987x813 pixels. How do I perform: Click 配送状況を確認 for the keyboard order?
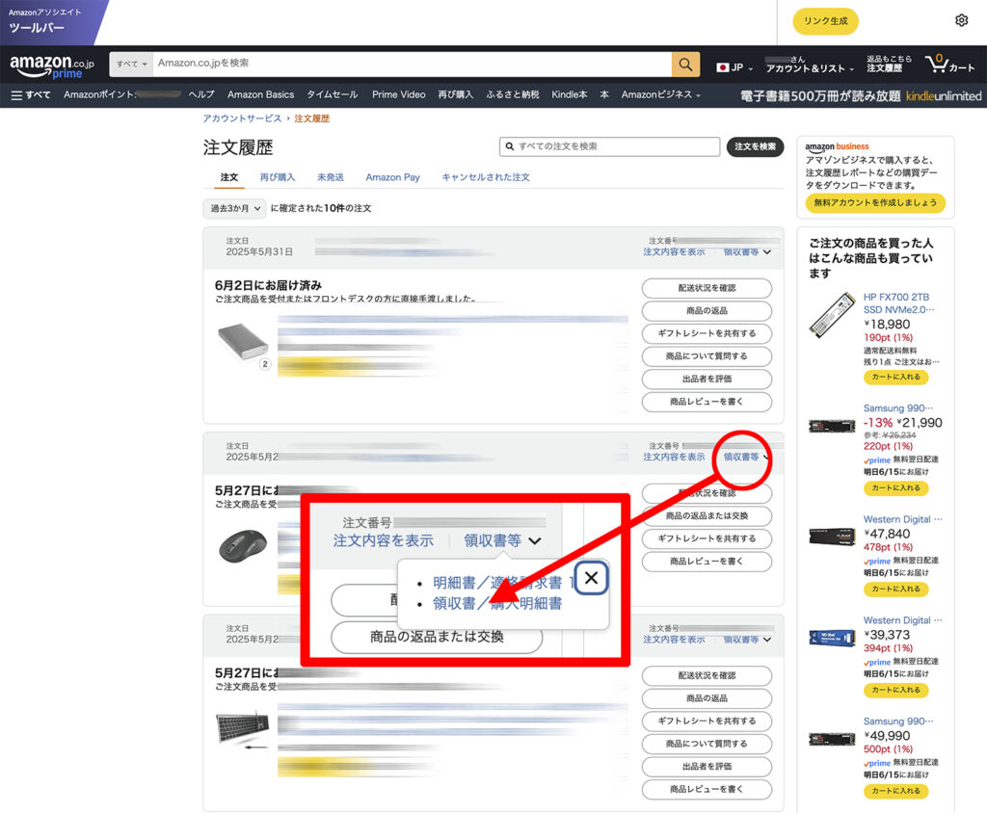click(x=707, y=676)
